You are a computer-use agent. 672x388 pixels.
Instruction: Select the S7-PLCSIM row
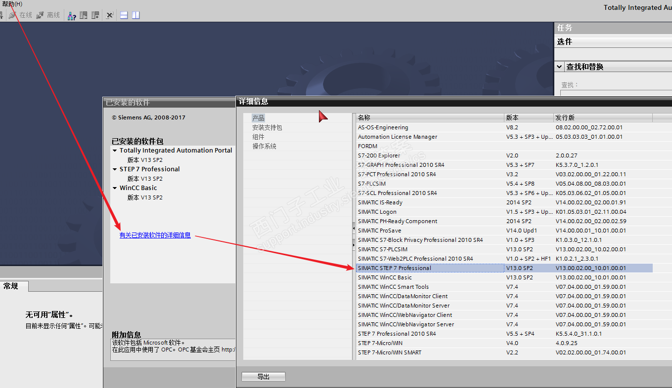(x=504, y=184)
